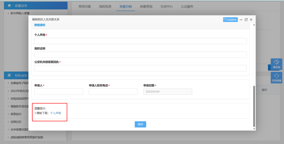The image size is (284, 144).
Task: Focus the 申请人联系电话 input
Action: [x=113, y=92]
